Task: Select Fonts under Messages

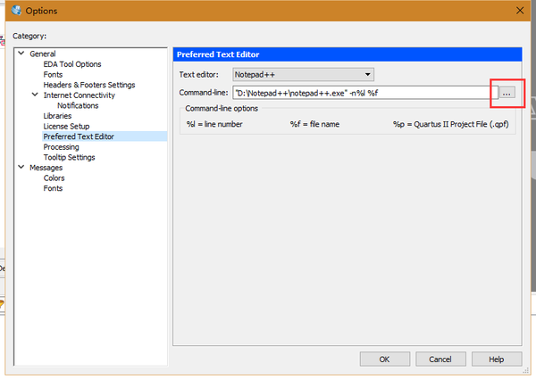Action: pos(53,188)
